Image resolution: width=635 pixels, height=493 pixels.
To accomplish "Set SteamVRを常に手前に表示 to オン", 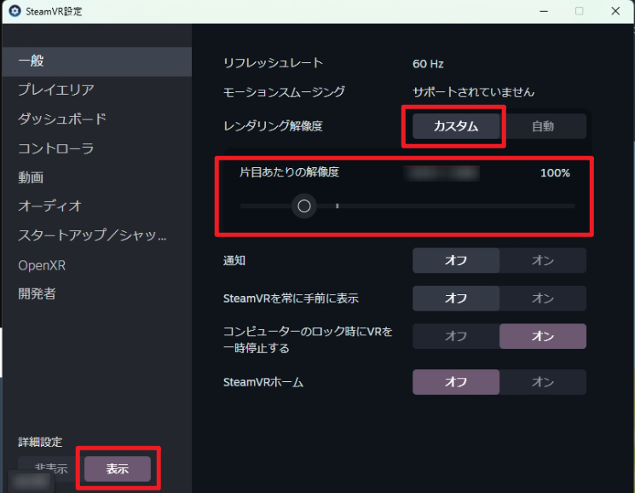I will click(543, 299).
